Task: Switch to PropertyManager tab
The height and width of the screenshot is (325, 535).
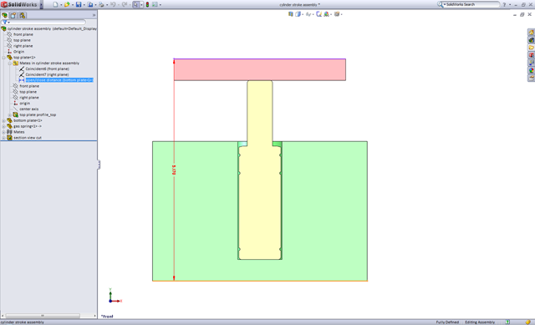Action: (13, 15)
